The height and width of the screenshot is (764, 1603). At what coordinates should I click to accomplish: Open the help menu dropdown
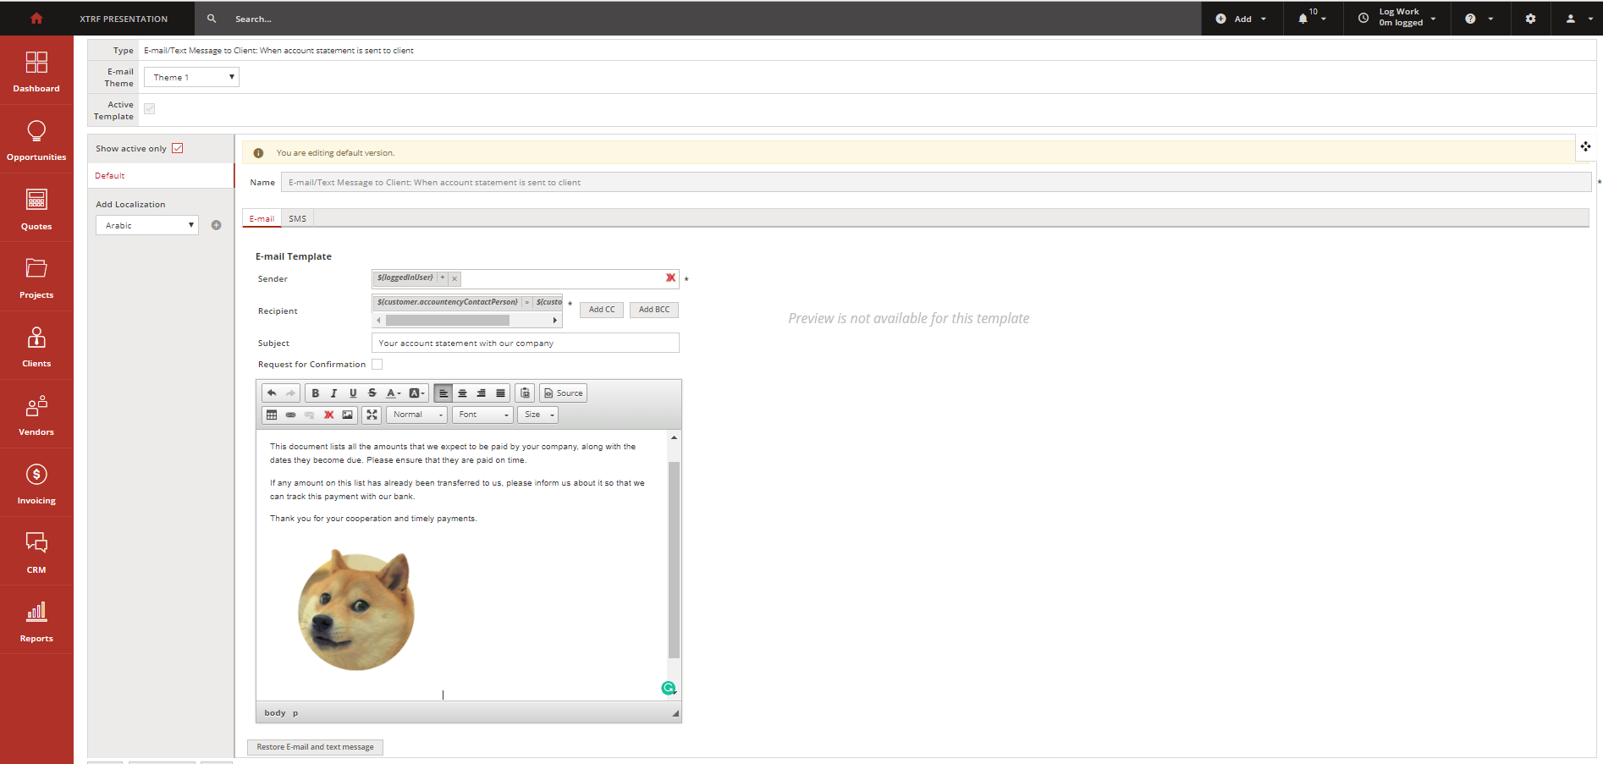pos(1479,19)
